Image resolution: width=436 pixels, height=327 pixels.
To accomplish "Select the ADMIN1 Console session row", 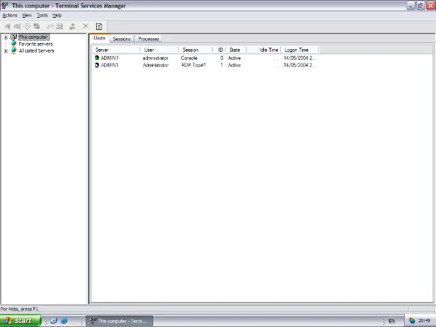I will tap(205, 58).
